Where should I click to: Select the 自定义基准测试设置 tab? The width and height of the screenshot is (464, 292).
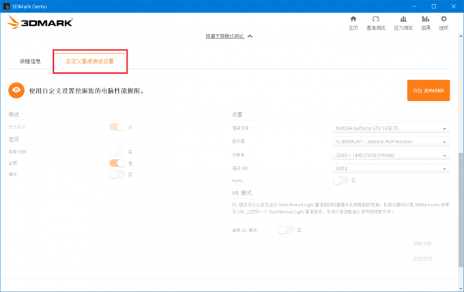tap(90, 61)
